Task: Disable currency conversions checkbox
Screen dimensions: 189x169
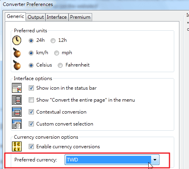Action: (31, 146)
